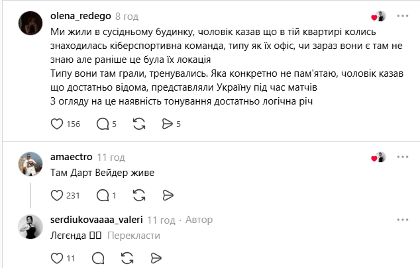
Task: Repost olena_redego's comment
Action: [139, 124]
